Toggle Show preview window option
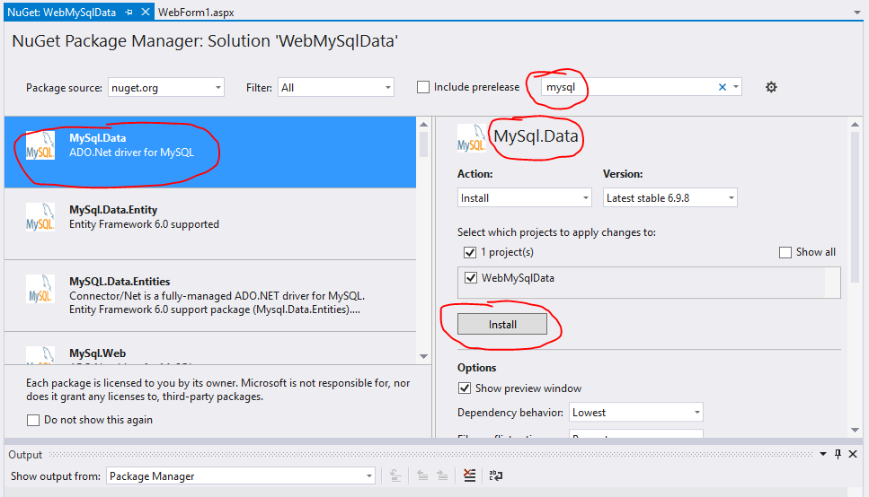869x497 pixels. point(465,388)
